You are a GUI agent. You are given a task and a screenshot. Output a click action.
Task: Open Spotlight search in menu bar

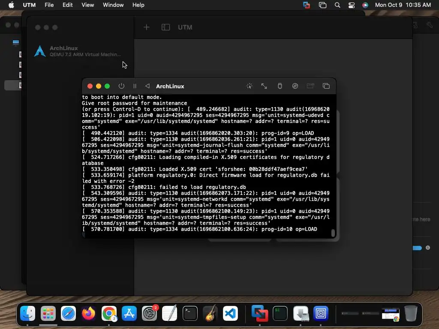click(337, 5)
